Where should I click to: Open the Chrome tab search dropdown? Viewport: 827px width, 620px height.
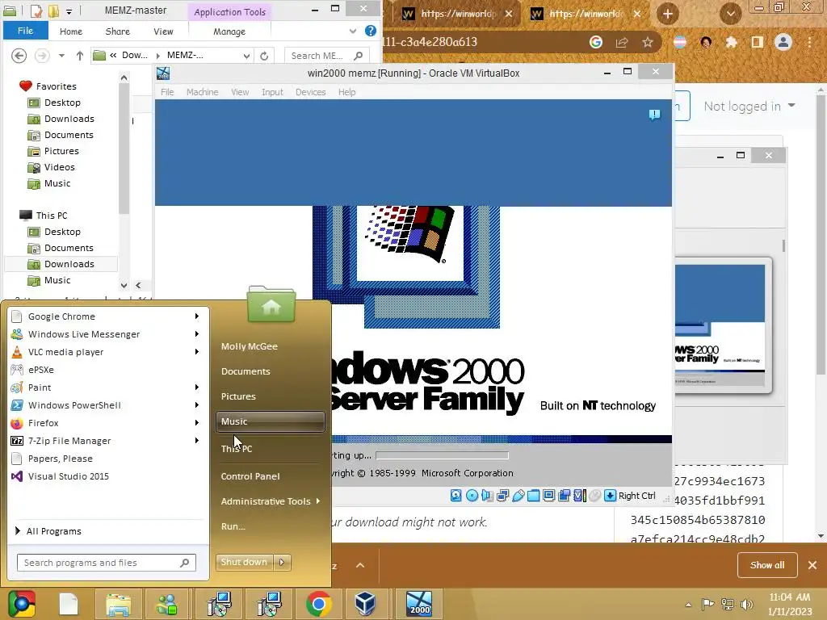click(730, 14)
